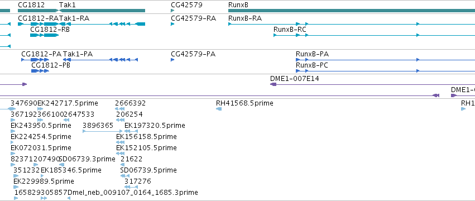This screenshot has width=475, height=201.
Task: Click the Tak1 gene bar glyph
Action: click(102, 11)
